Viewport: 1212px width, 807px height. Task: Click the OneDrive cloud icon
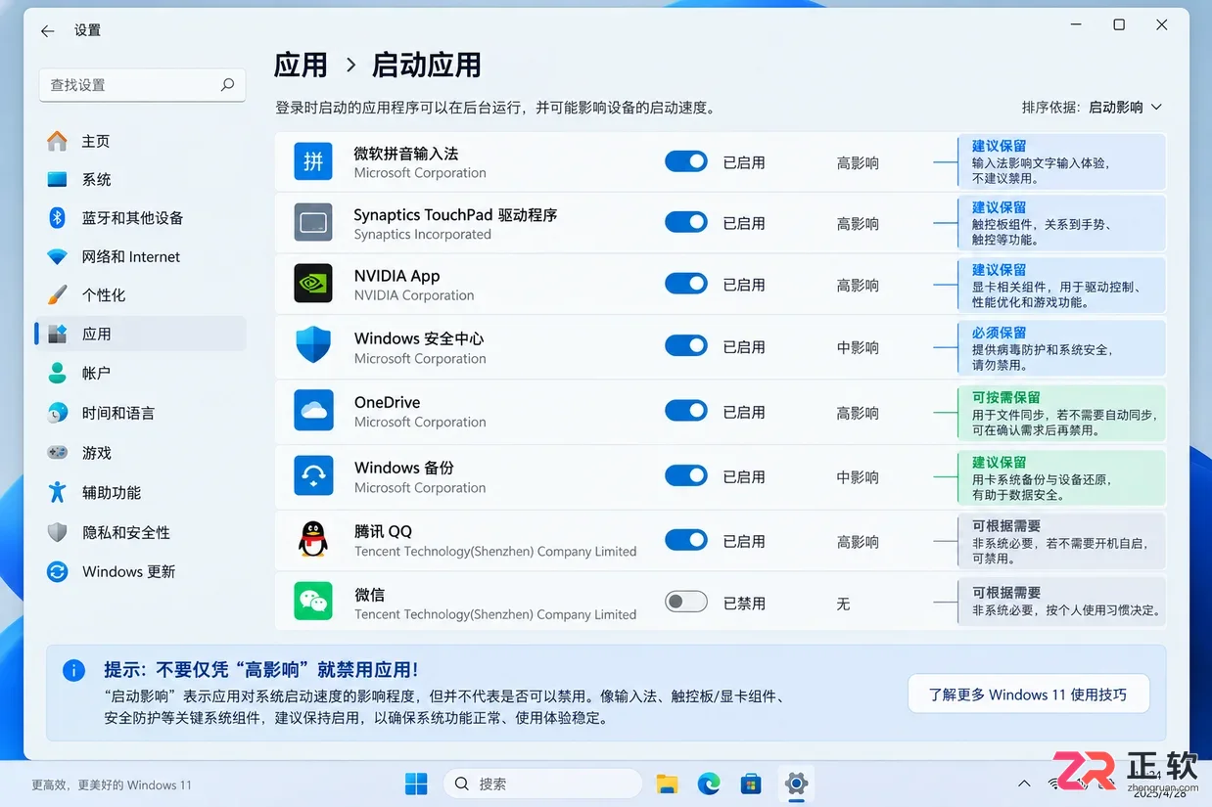[313, 411]
